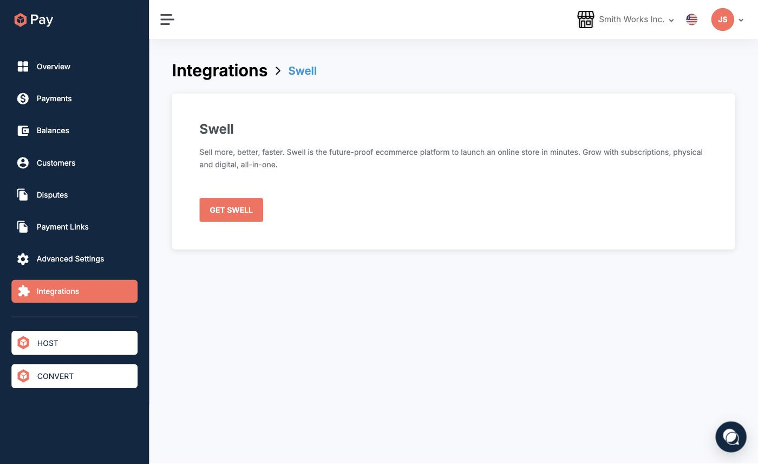This screenshot has width=758, height=464.
Task: Click the CONVERT cube icon
Action: point(23,376)
